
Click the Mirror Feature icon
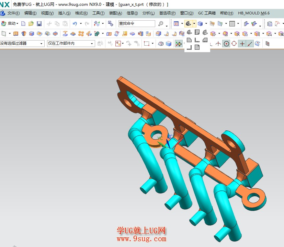click(x=89, y=34)
